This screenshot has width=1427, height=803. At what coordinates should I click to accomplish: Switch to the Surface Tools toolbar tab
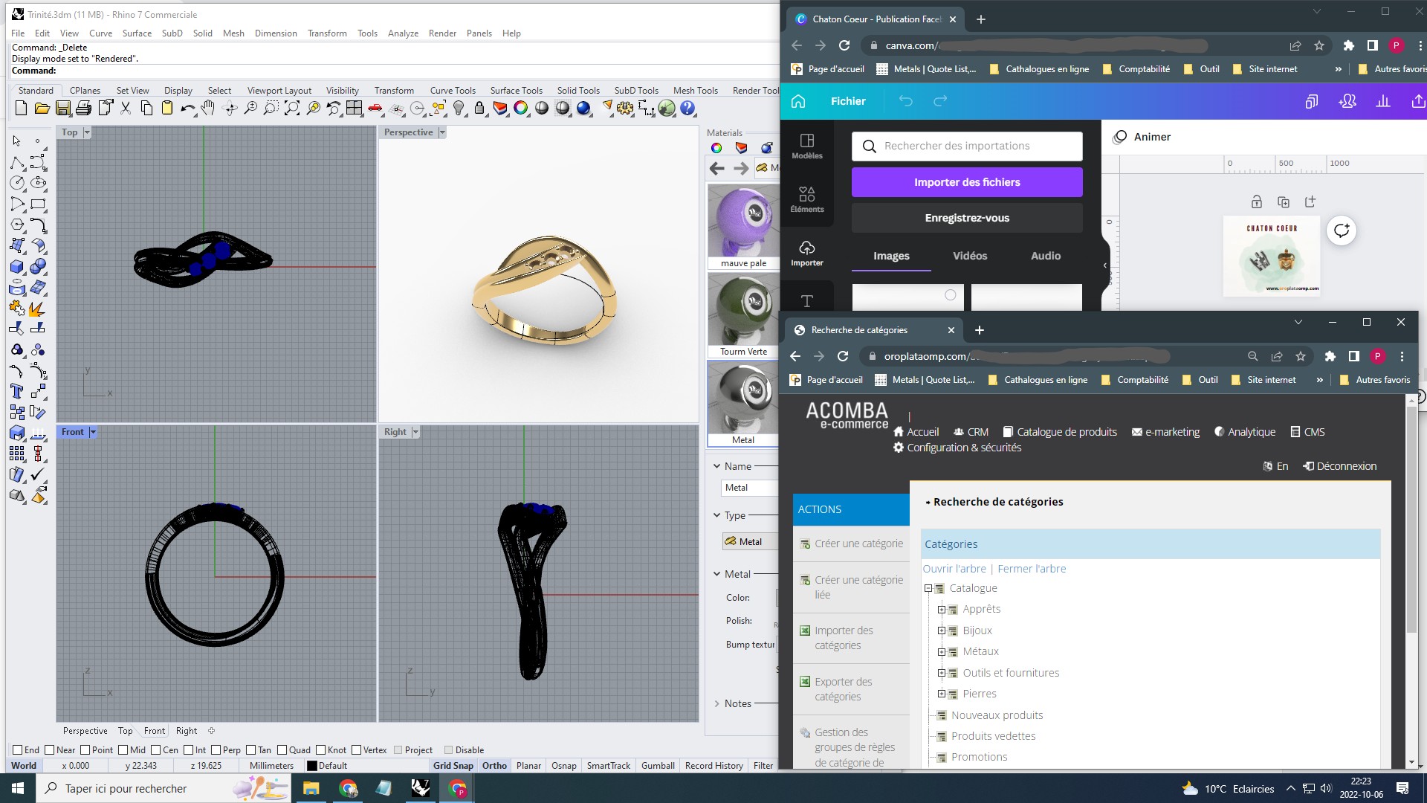517,91
